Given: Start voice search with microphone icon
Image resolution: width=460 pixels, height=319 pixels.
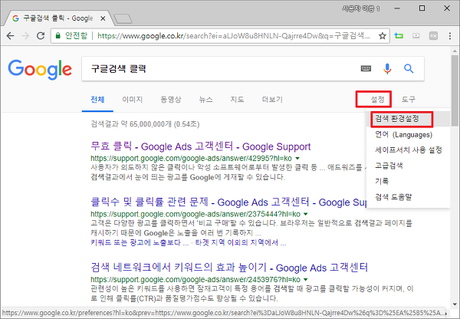Looking at the screenshot, I should tap(387, 69).
